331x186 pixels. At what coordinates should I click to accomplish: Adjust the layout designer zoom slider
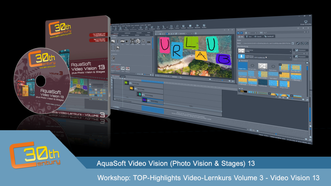[219, 80]
